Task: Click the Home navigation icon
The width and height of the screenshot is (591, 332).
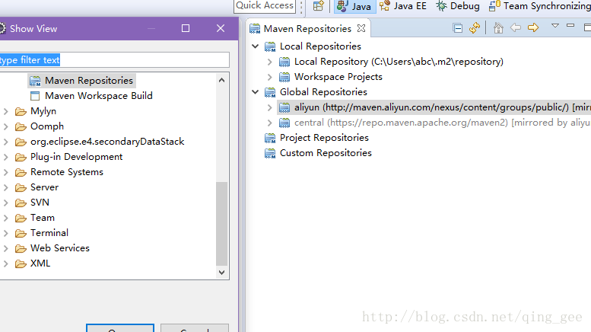Action: (498, 28)
